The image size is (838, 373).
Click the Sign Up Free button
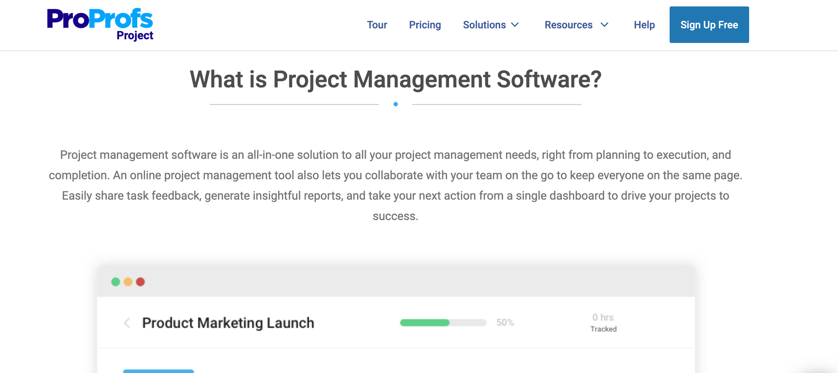pos(709,25)
